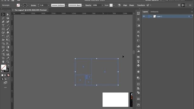Open Uniform width profile dropdown
The height and width of the screenshot is (109, 194).
click(66, 5)
